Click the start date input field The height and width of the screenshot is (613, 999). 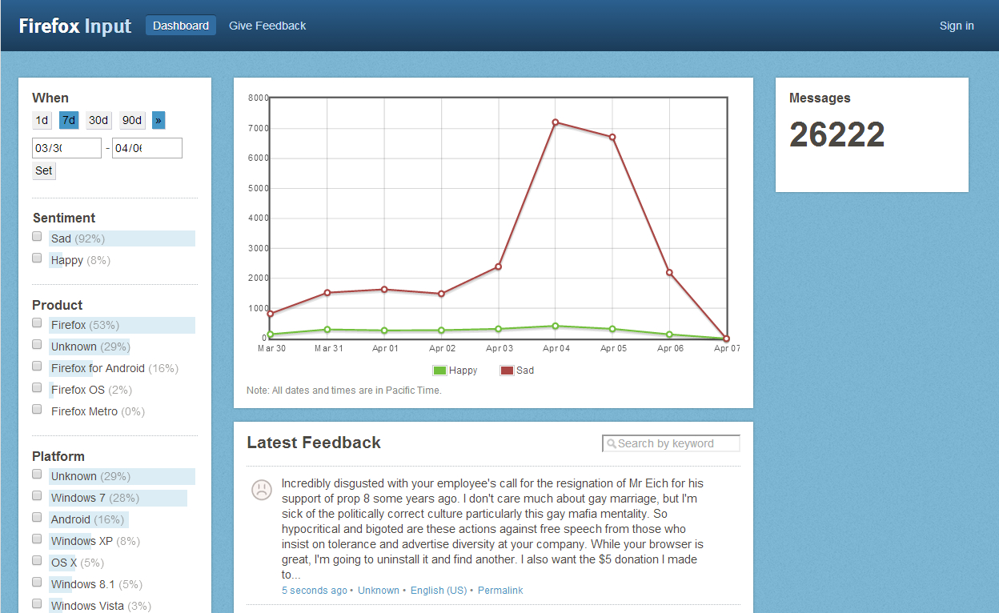(66, 148)
